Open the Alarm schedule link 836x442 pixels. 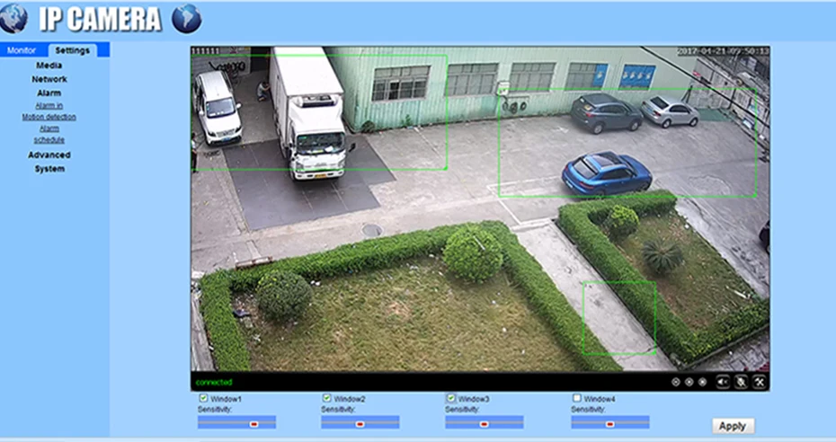coord(49,134)
